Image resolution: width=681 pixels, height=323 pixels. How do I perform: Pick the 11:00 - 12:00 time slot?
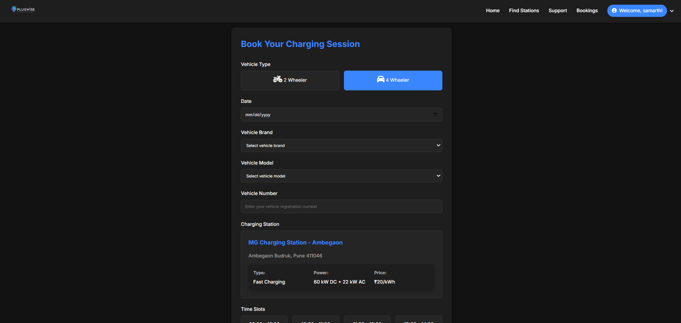367,320
